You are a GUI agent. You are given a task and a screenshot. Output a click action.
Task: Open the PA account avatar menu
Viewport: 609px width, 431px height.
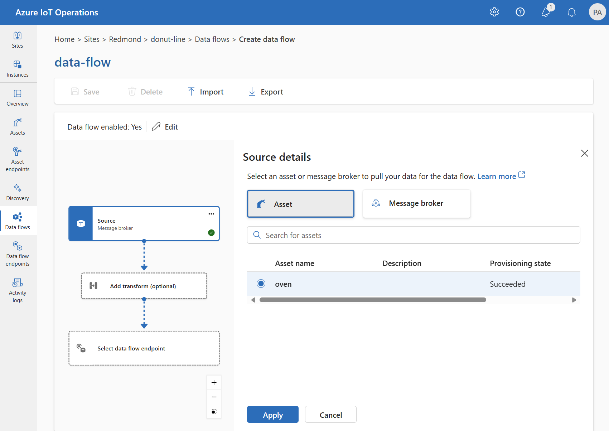[x=597, y=12]
